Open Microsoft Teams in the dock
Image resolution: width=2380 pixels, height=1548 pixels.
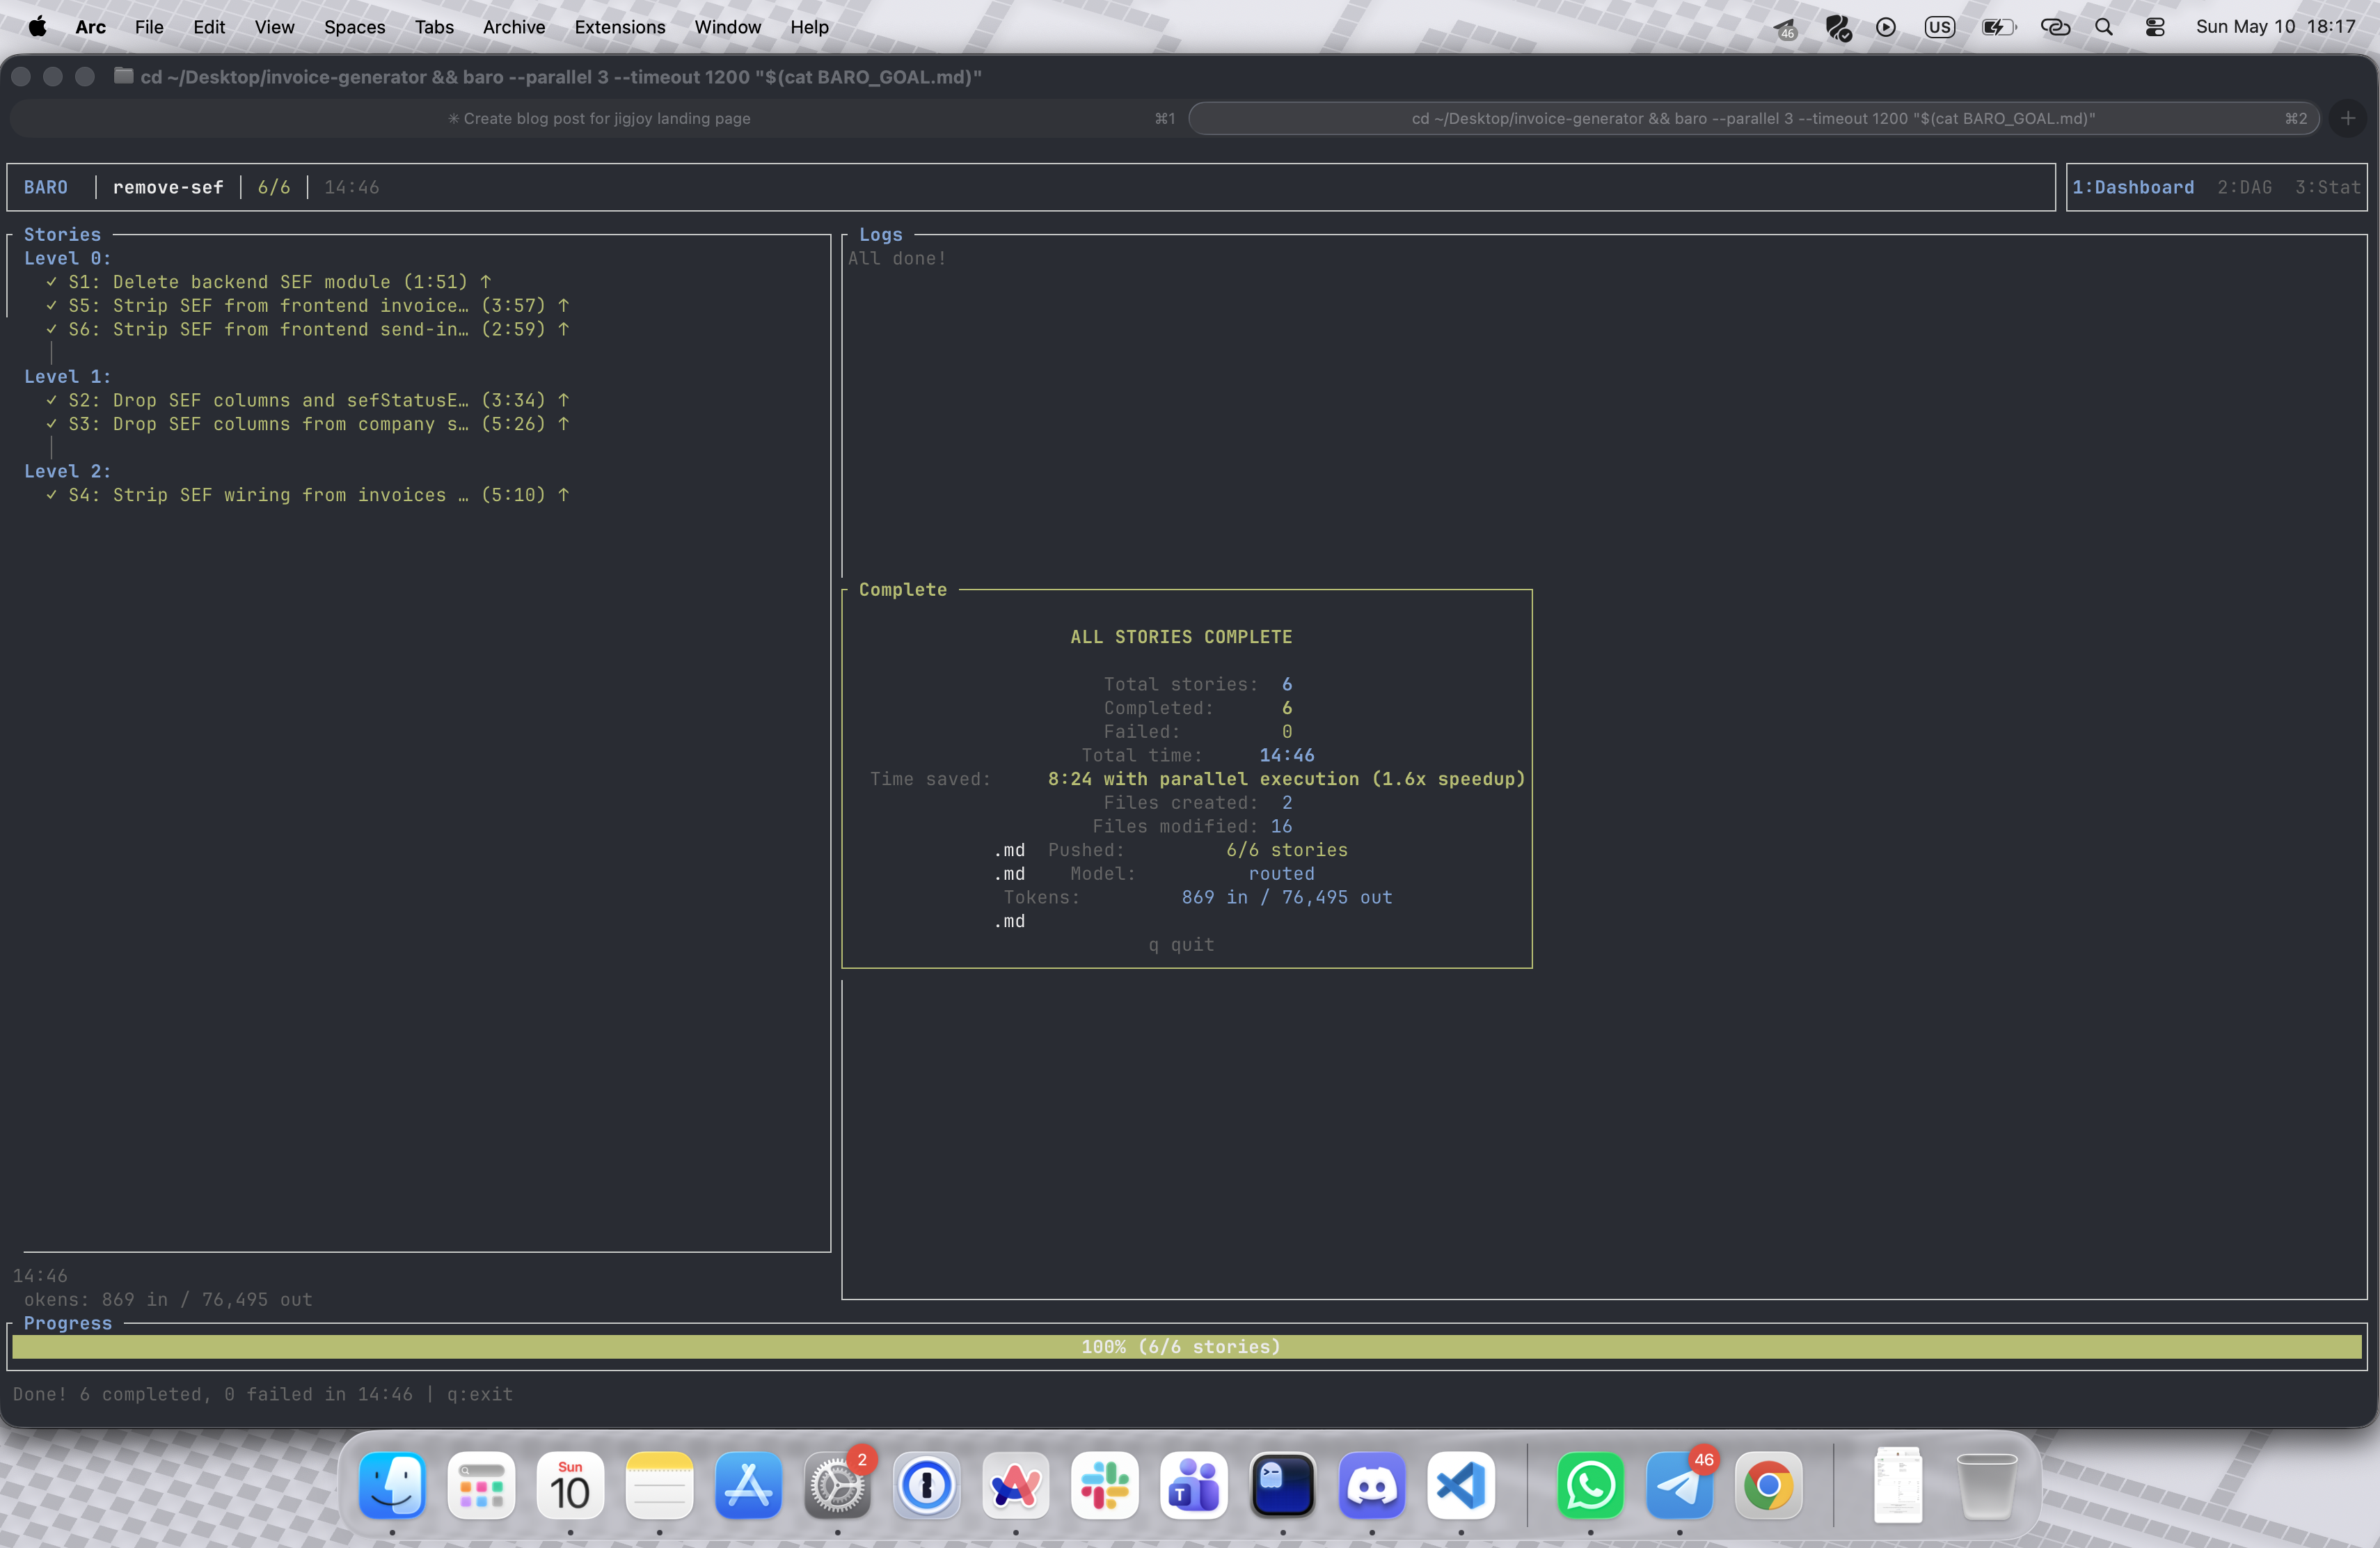click(x=1193, y=1484)
